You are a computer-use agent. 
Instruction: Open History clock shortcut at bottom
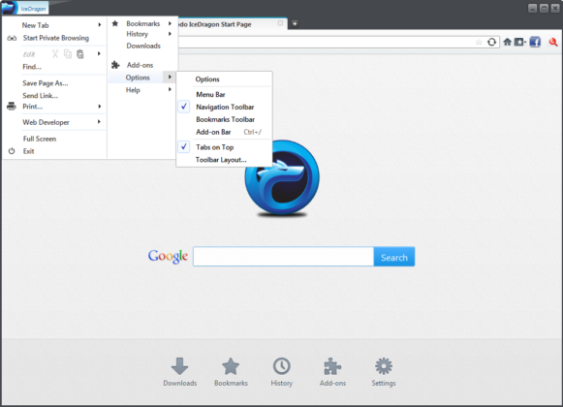pos(281,366)
